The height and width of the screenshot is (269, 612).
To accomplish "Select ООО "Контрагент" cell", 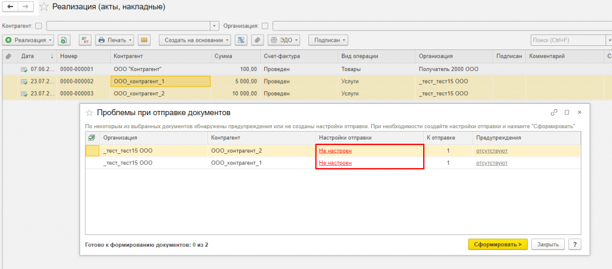I will click(161, 69).
